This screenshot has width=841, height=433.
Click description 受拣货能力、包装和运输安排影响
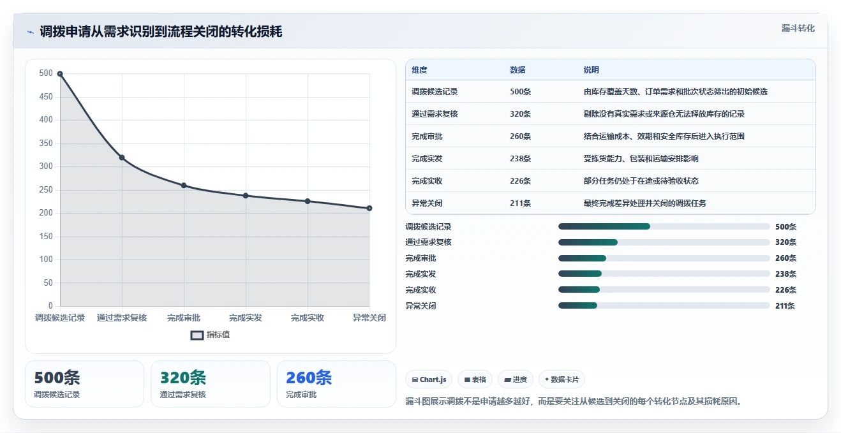641,159
